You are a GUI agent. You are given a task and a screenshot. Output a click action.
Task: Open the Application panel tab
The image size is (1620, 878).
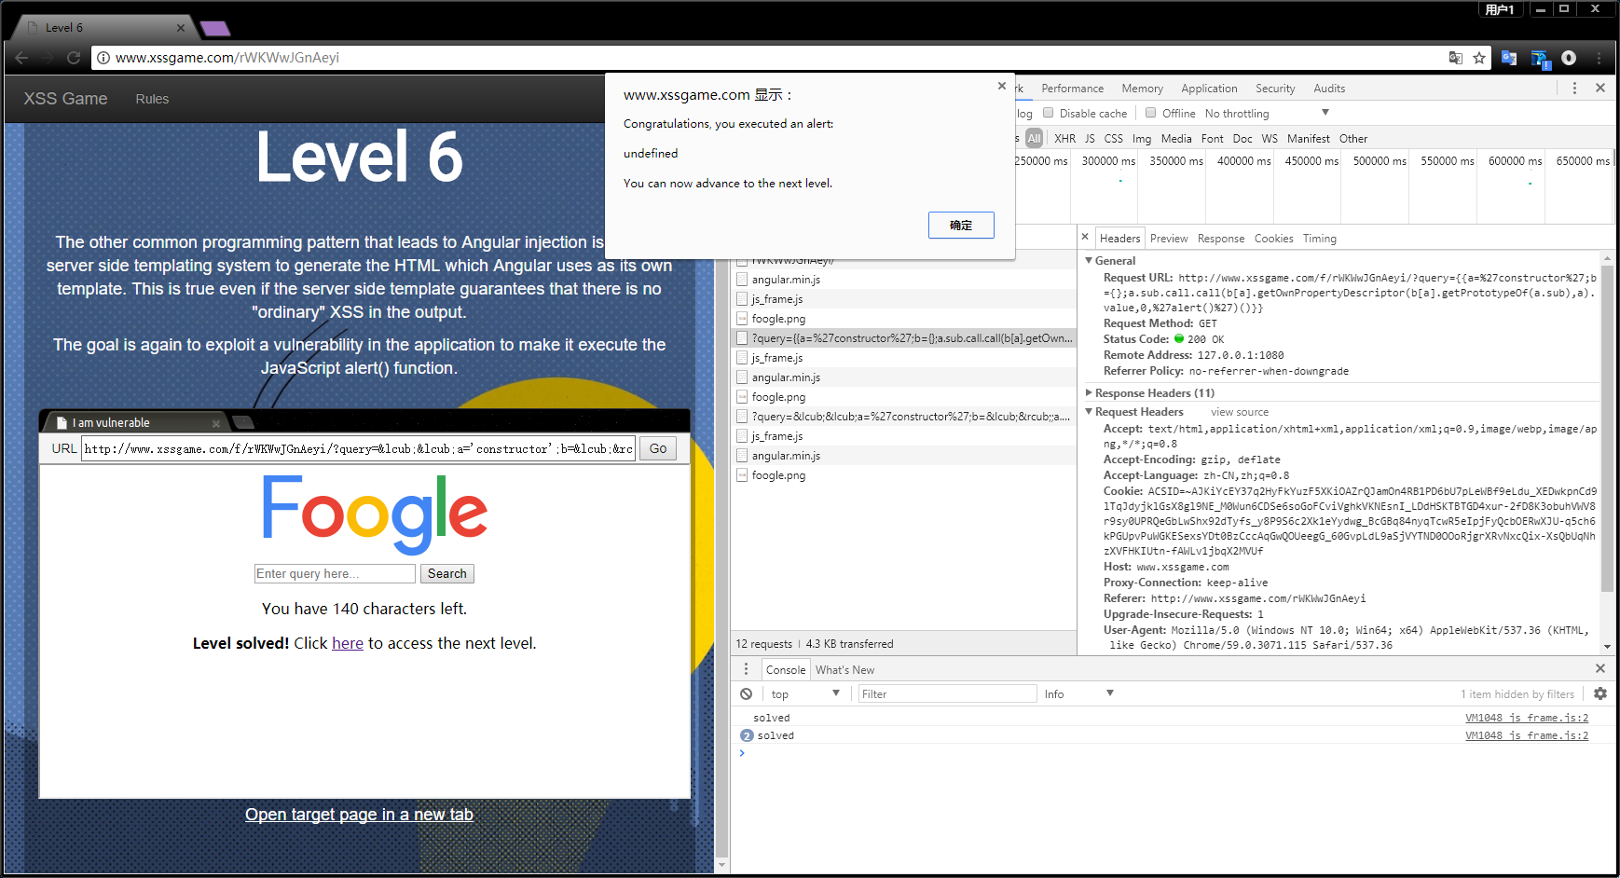click(x=1209, y=89)
